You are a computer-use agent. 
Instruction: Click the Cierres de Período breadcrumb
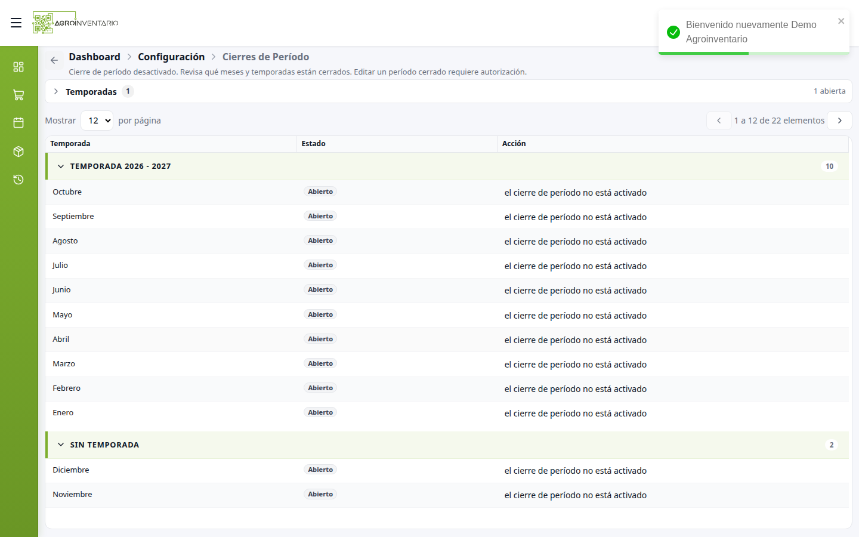tap(265, 57)
